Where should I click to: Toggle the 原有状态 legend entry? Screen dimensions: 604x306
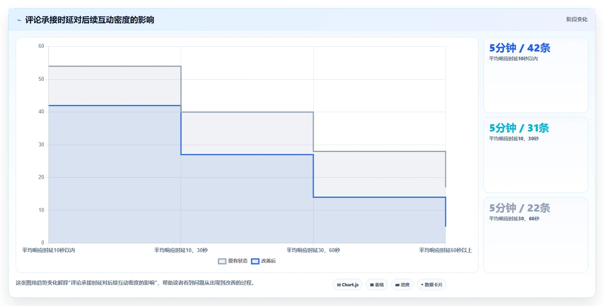233,261
